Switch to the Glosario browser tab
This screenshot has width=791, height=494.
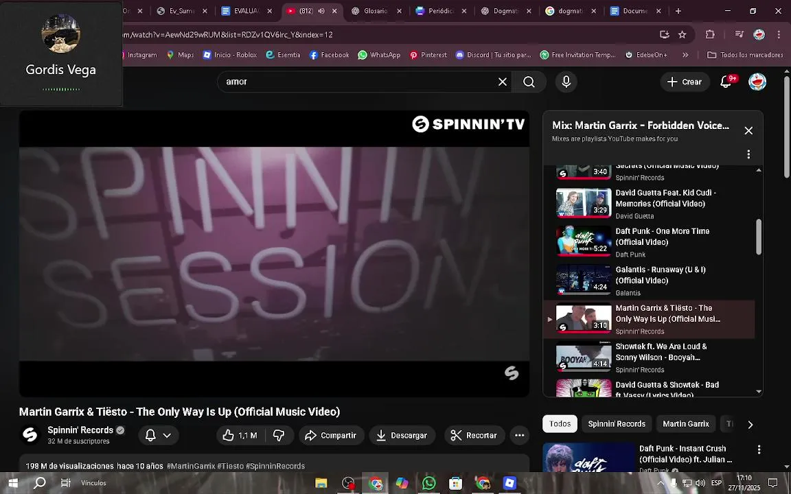pos(376,10)
